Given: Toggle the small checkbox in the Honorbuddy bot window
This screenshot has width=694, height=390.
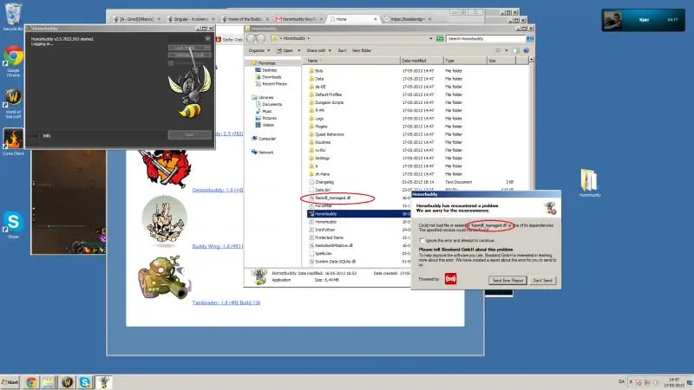Looking at the screenshot, I should click(x=171, y=63).
